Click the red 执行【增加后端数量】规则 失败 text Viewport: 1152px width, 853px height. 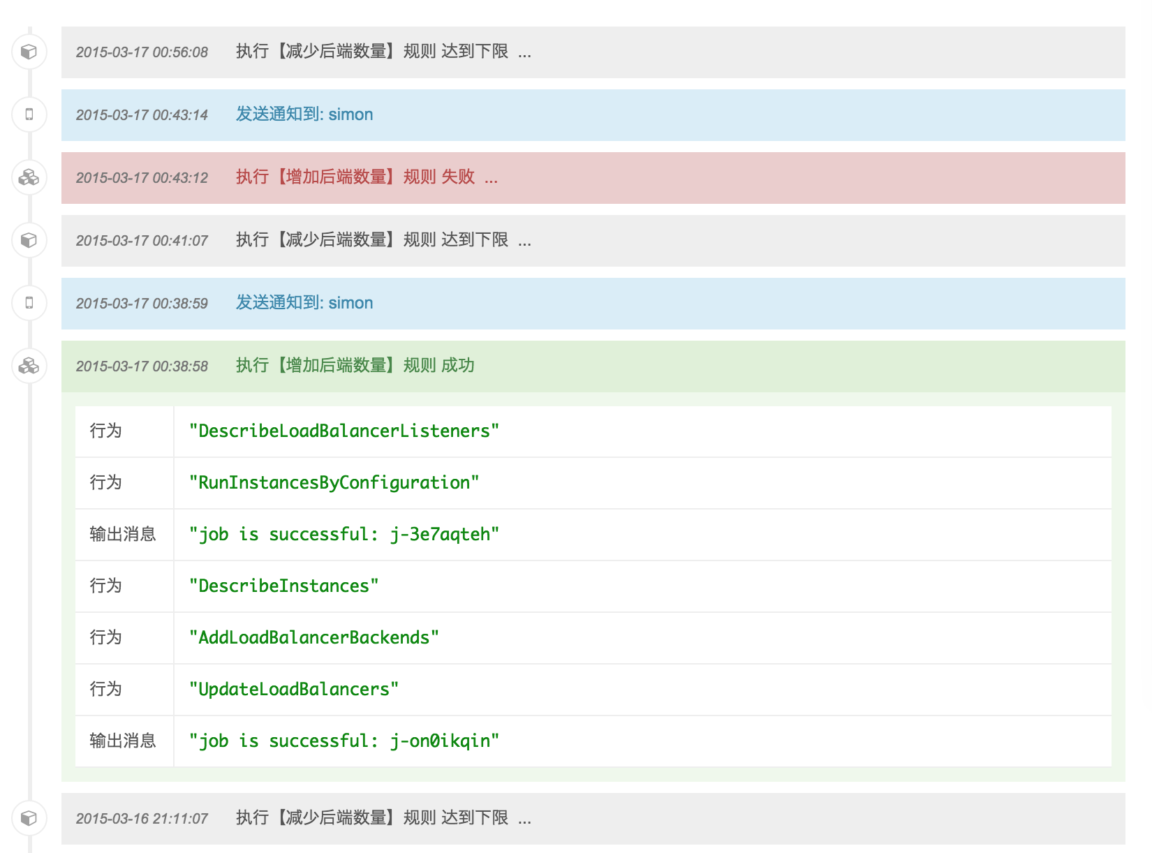coord(355,177)
